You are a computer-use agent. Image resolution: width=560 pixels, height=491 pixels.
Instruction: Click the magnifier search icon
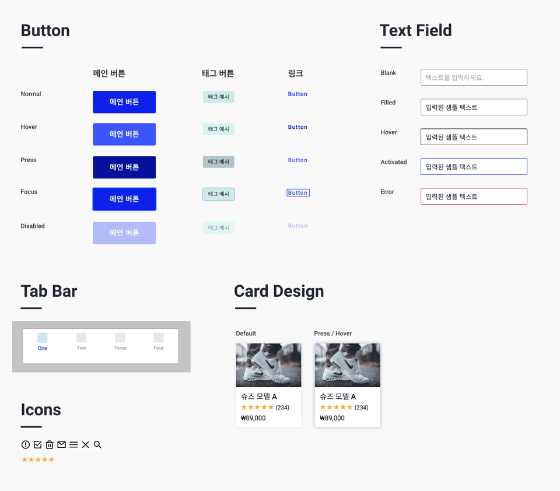click(97, 444)
